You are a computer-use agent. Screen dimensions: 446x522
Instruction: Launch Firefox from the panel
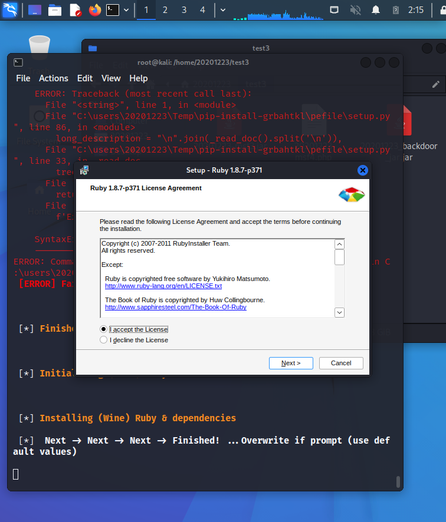pyautogui.click(x=95, y=10)
